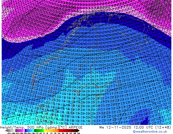This screenshot has width=173, height=134.
Task: Click the '54' label on the color scale
Action: [x=78, y=133]
